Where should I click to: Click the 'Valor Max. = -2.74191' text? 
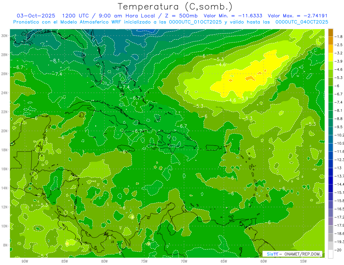coord(298,16)
